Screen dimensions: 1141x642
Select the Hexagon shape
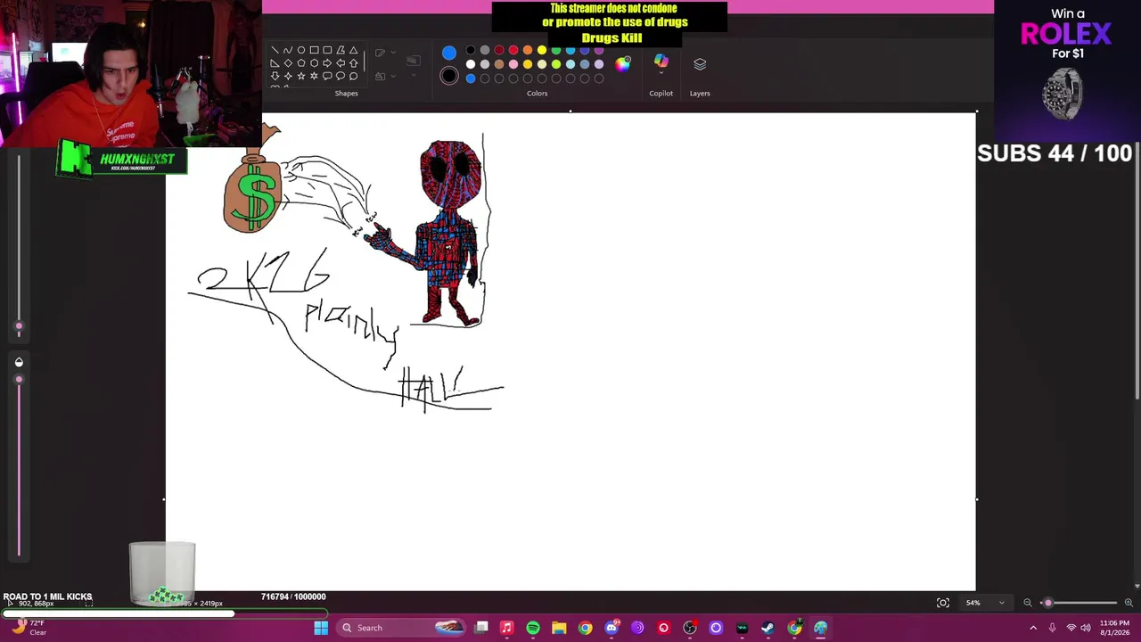pyautogui.click(x=315, y=63)
